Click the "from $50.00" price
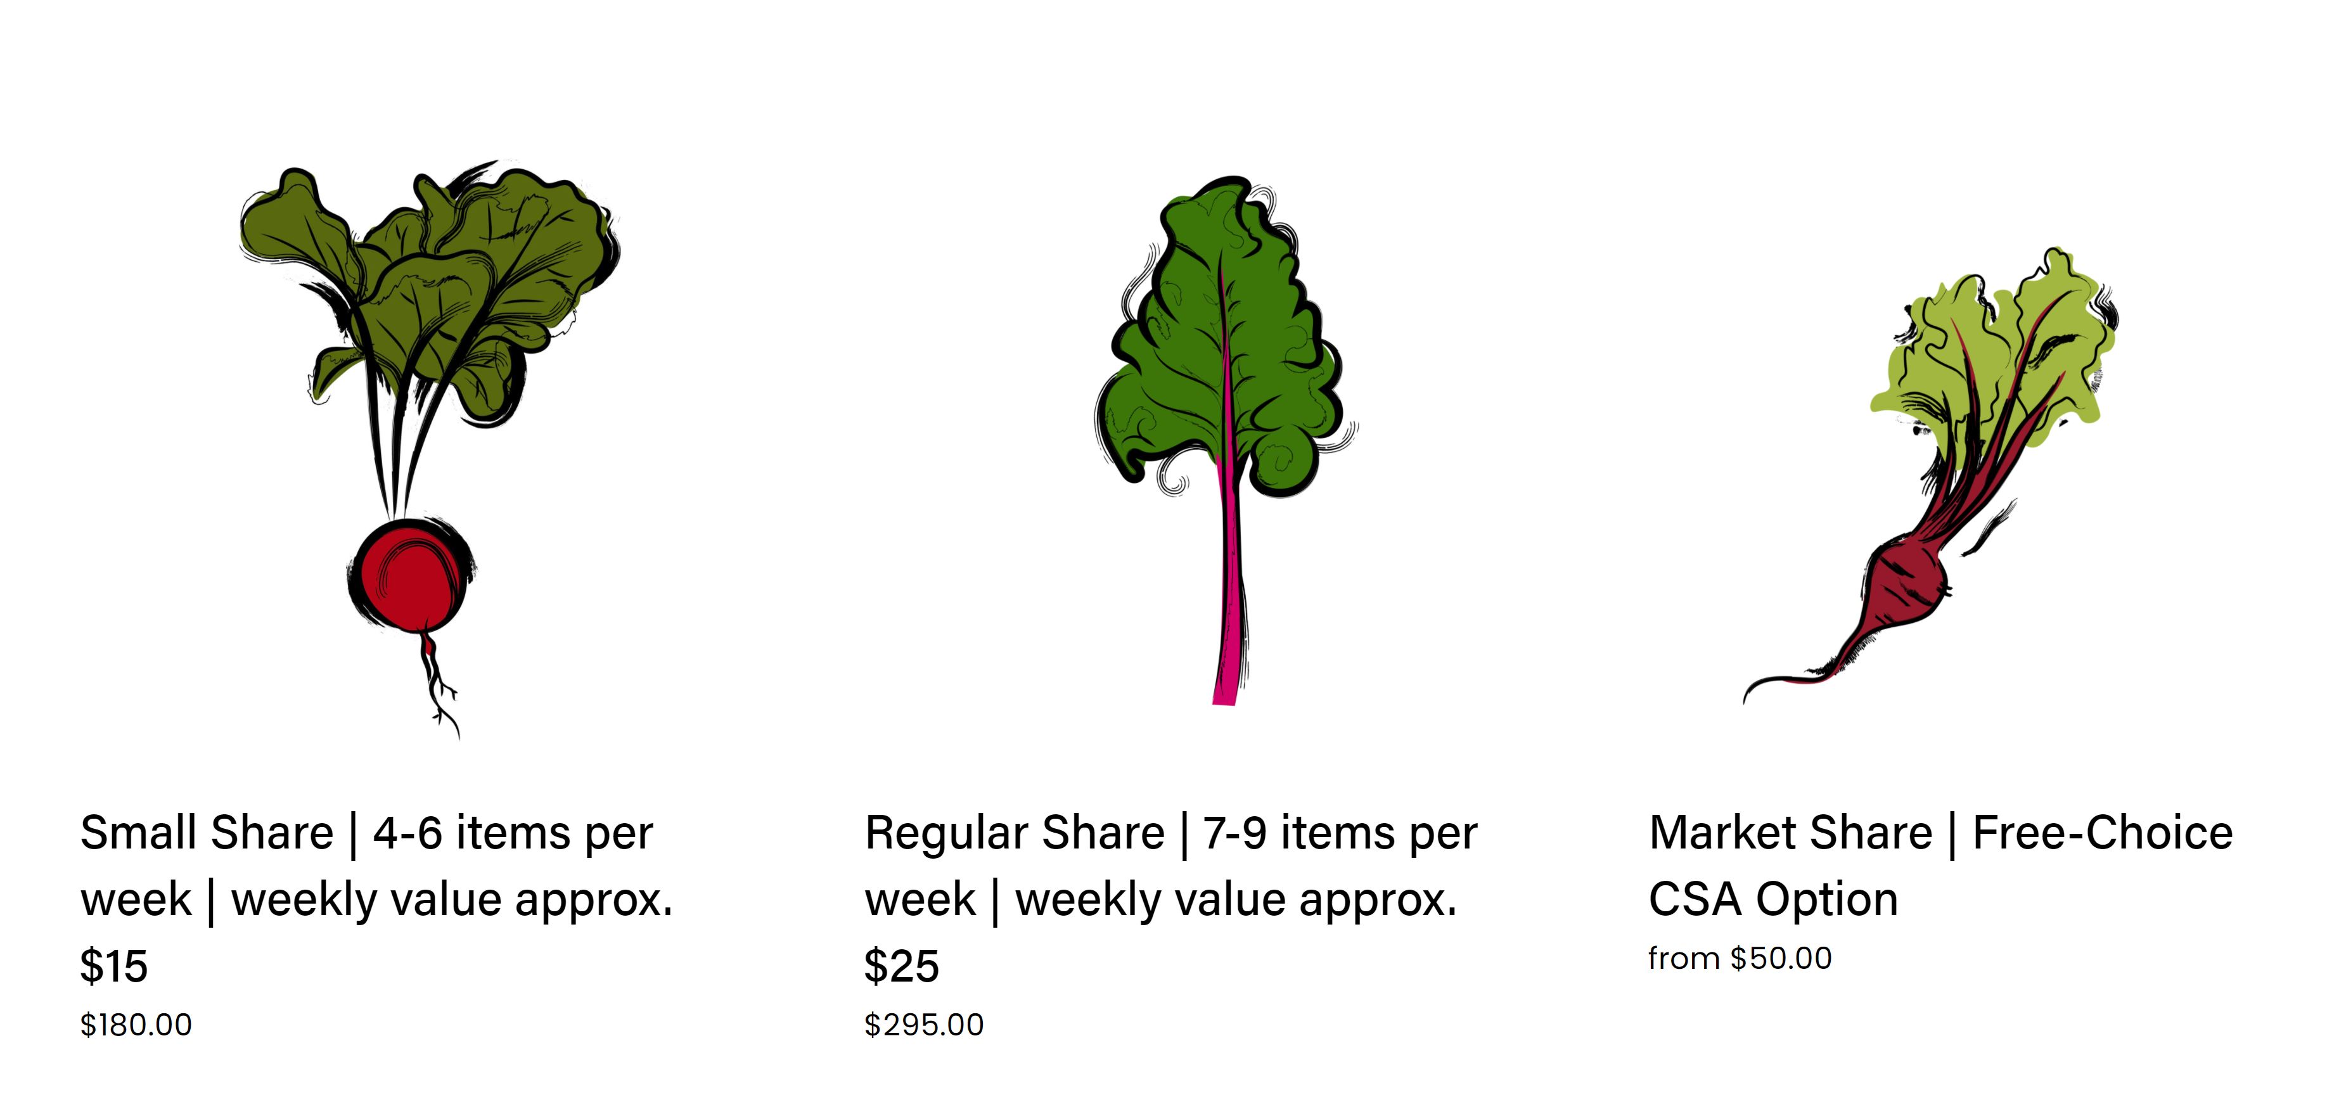Image resolution: width=2346 pixels, height=1095 pixels. pyautogui.click(x=1740, y=958)
